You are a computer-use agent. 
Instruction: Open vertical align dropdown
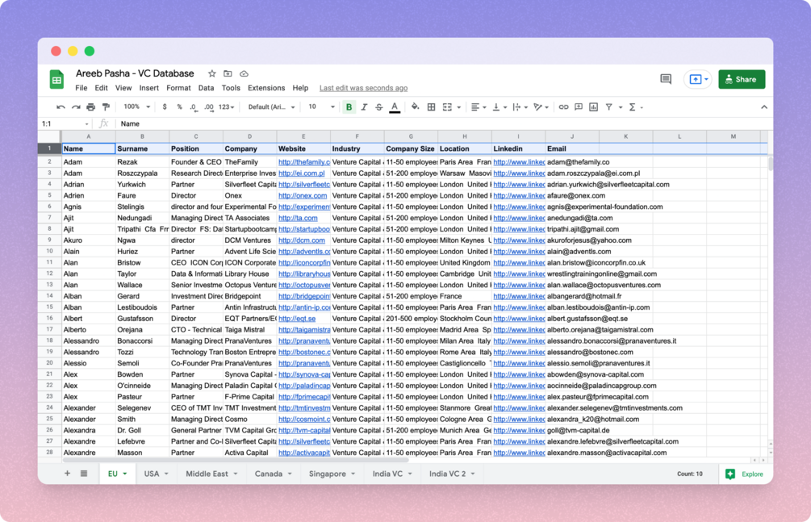500,107
